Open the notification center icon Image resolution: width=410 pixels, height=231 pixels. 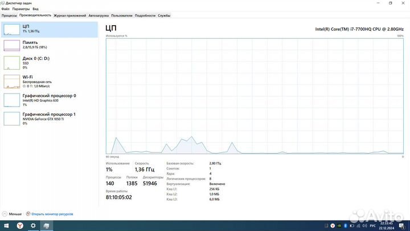(x=401, y=226)
